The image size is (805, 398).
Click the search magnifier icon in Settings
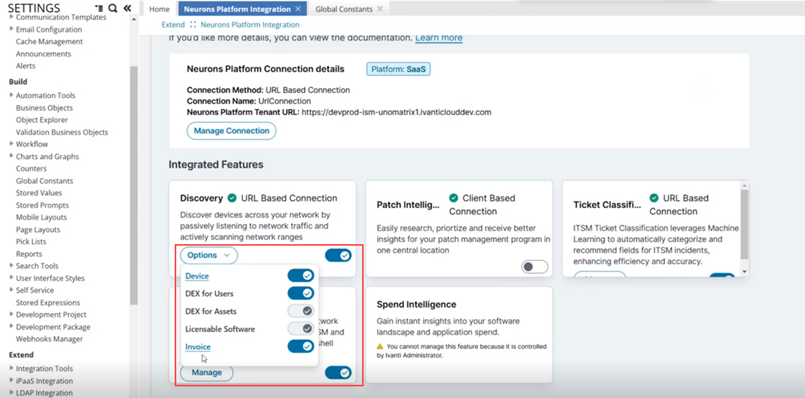click(x=113, y=8)
